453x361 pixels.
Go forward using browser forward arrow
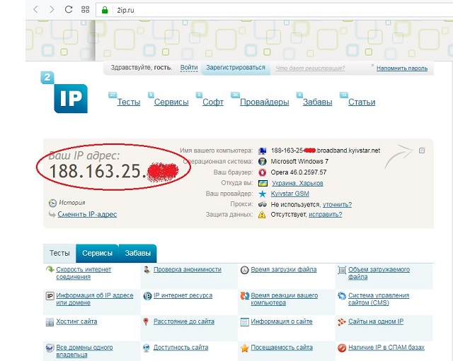click(x=52, y=9)
